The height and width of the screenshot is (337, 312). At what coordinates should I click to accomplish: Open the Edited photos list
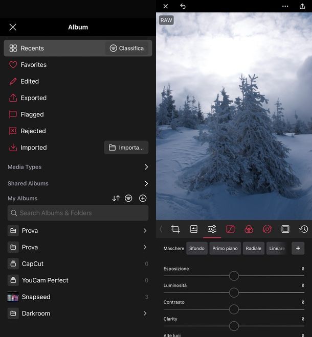pyautogui.click(x=78, y=81)
